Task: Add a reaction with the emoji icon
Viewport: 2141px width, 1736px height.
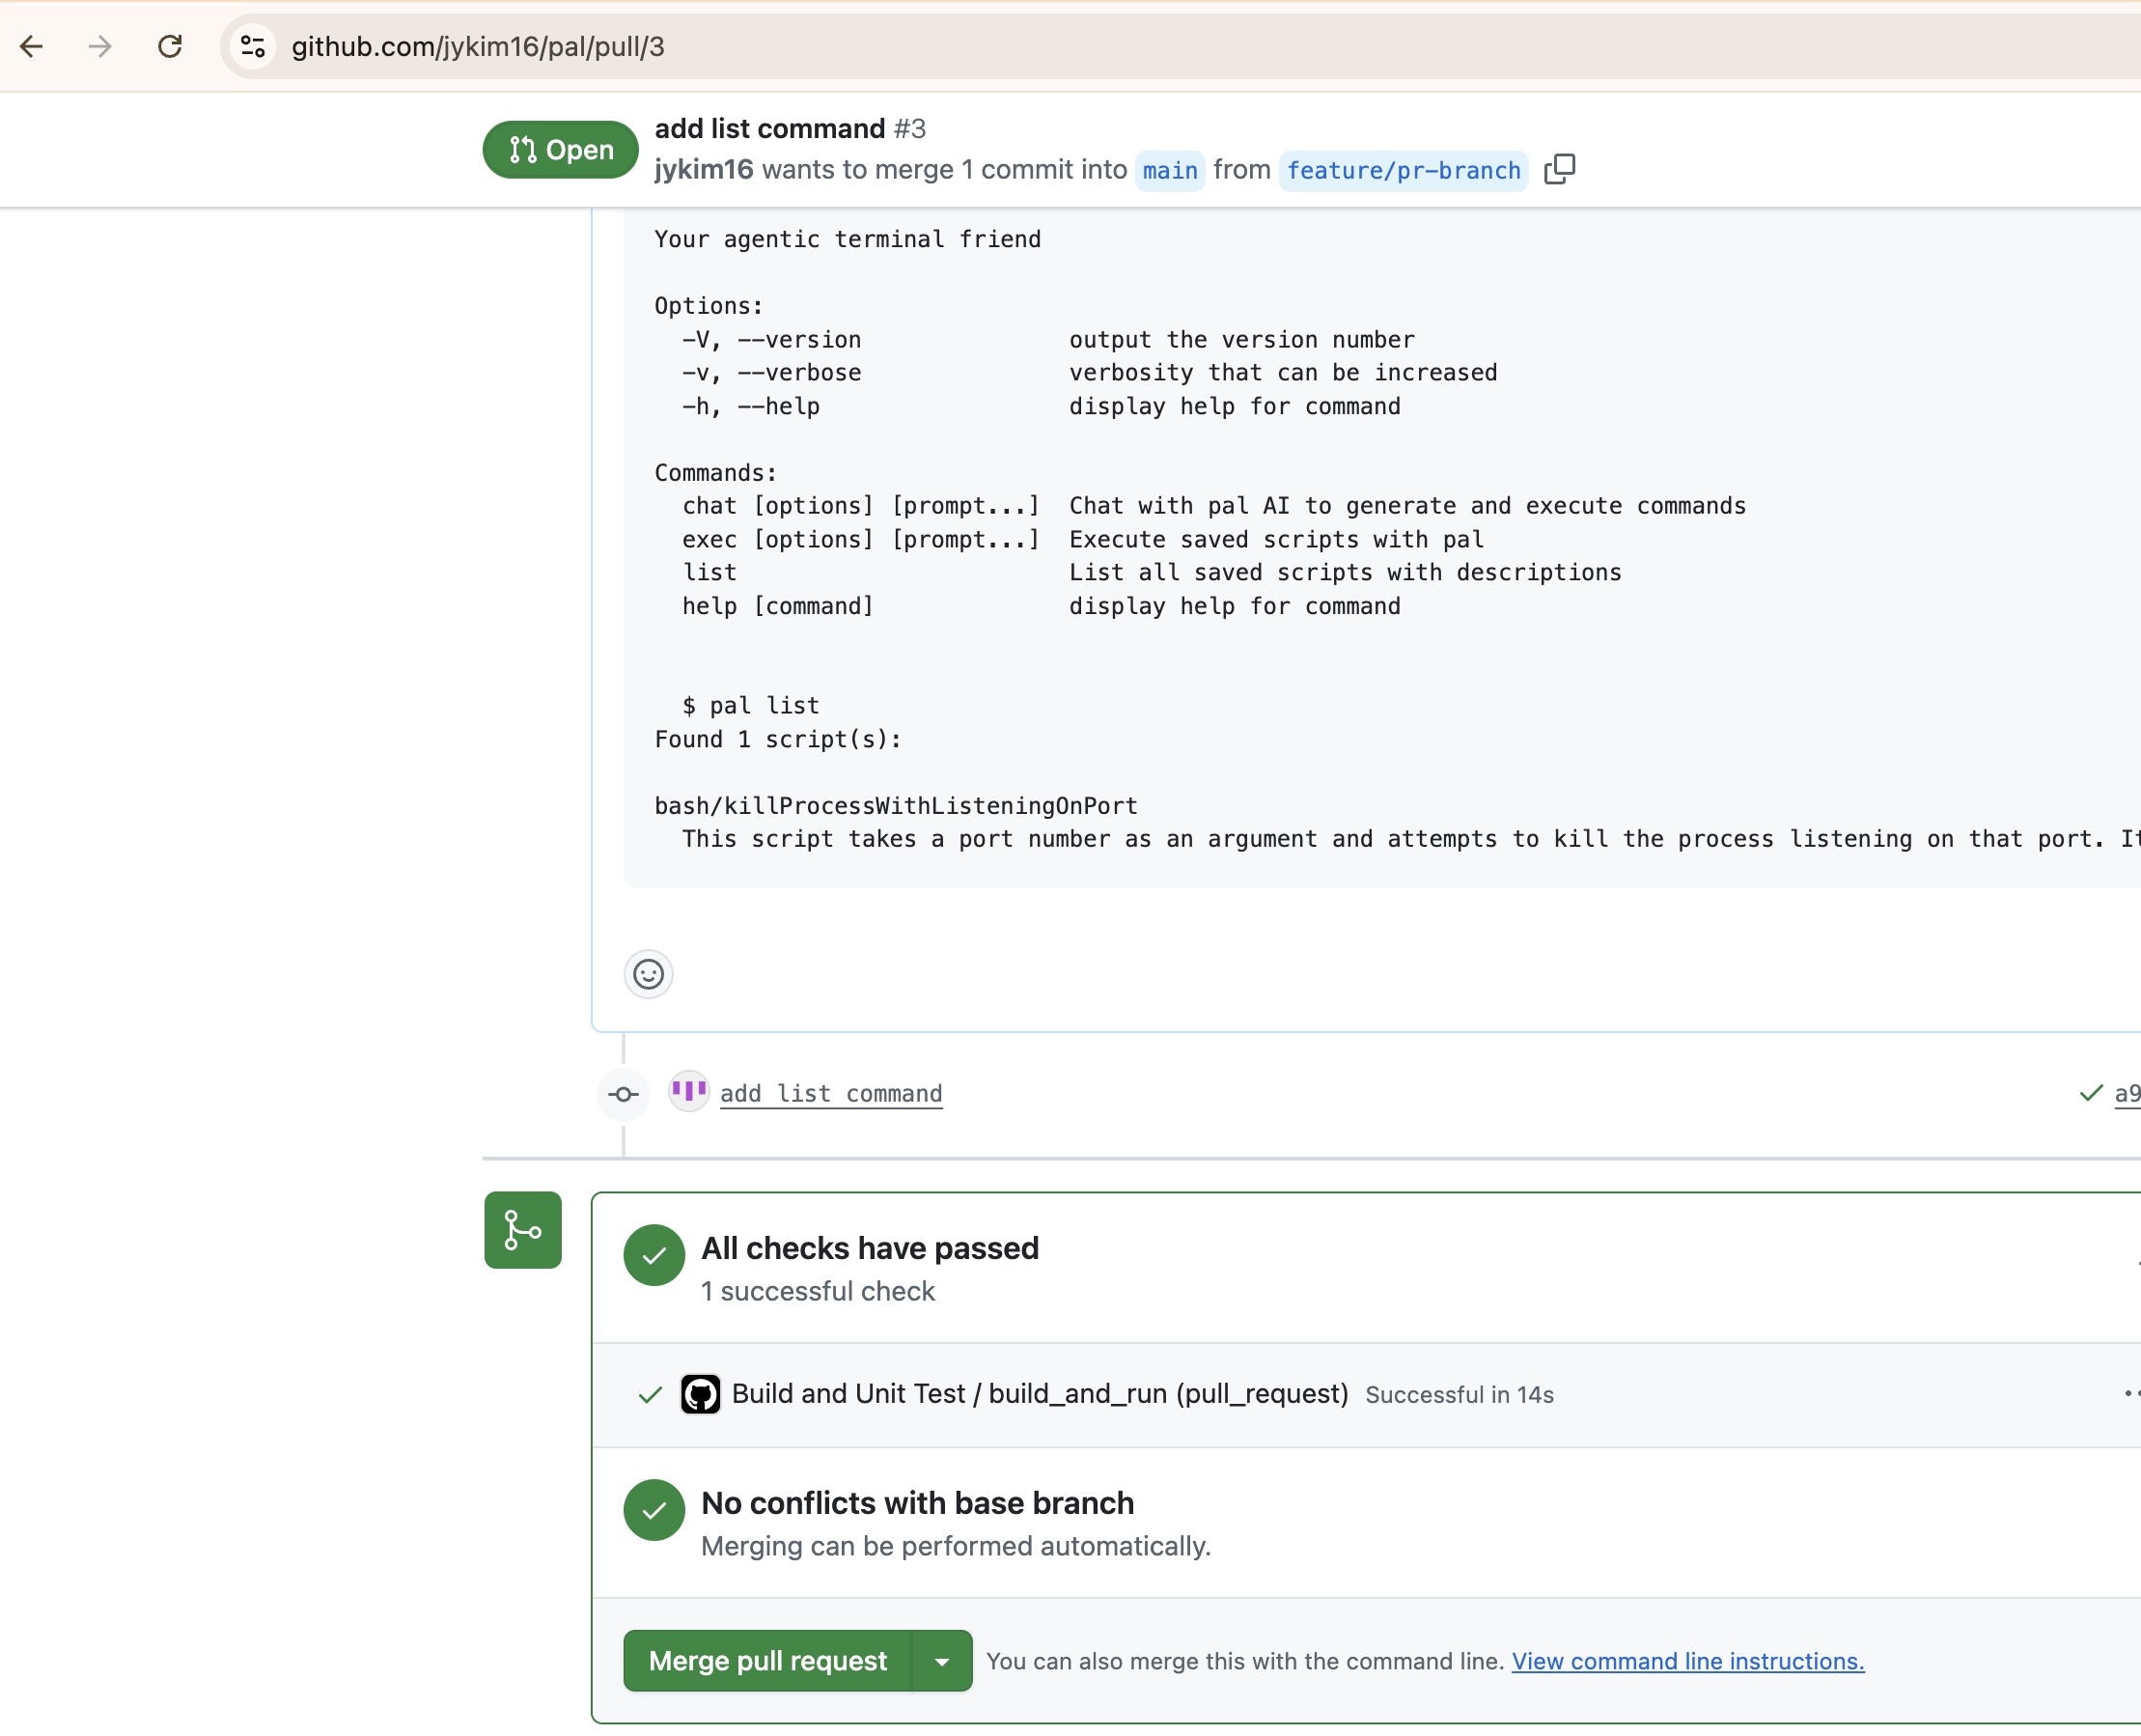Action: 648,974
